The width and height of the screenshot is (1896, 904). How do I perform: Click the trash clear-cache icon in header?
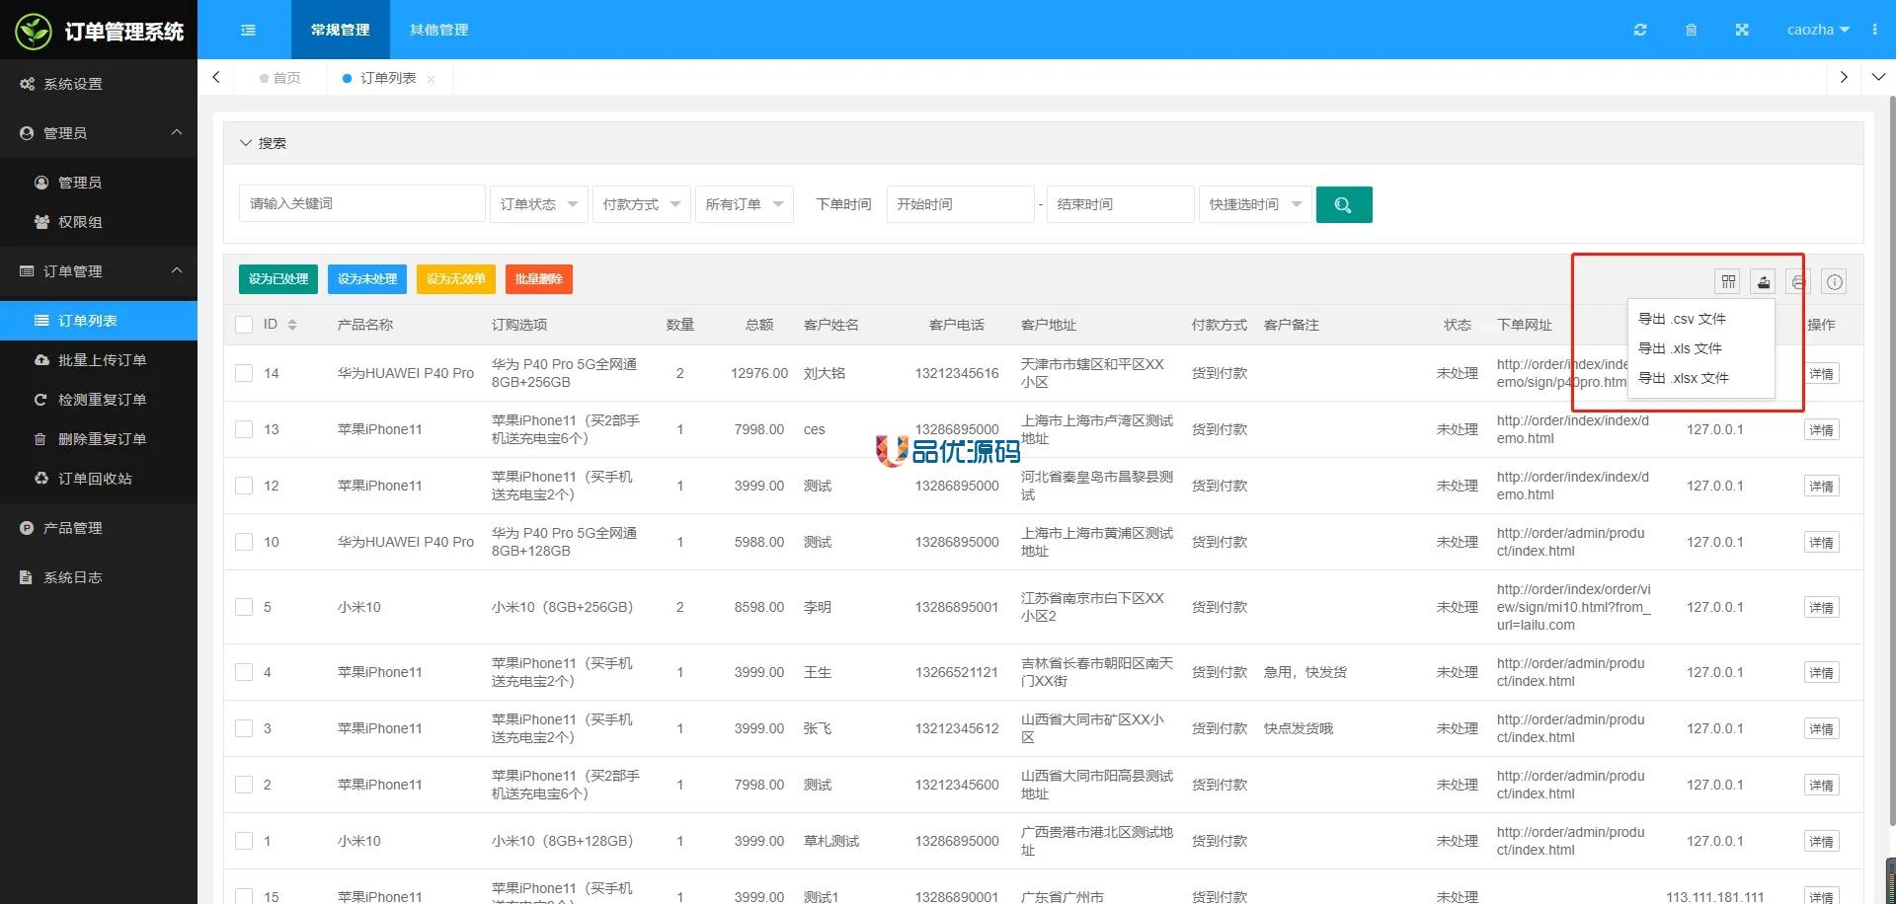(1691, 30)
